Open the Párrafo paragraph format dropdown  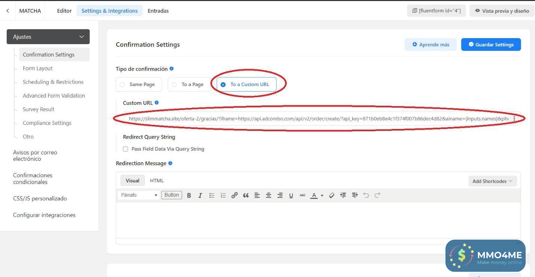click(x=139, y=195)
